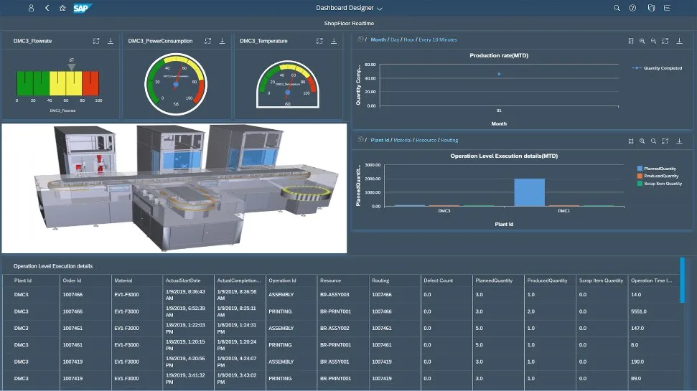This screenshot has width=697, height=391.
Task: Go back using the back arrow
Action: (47, 8)
